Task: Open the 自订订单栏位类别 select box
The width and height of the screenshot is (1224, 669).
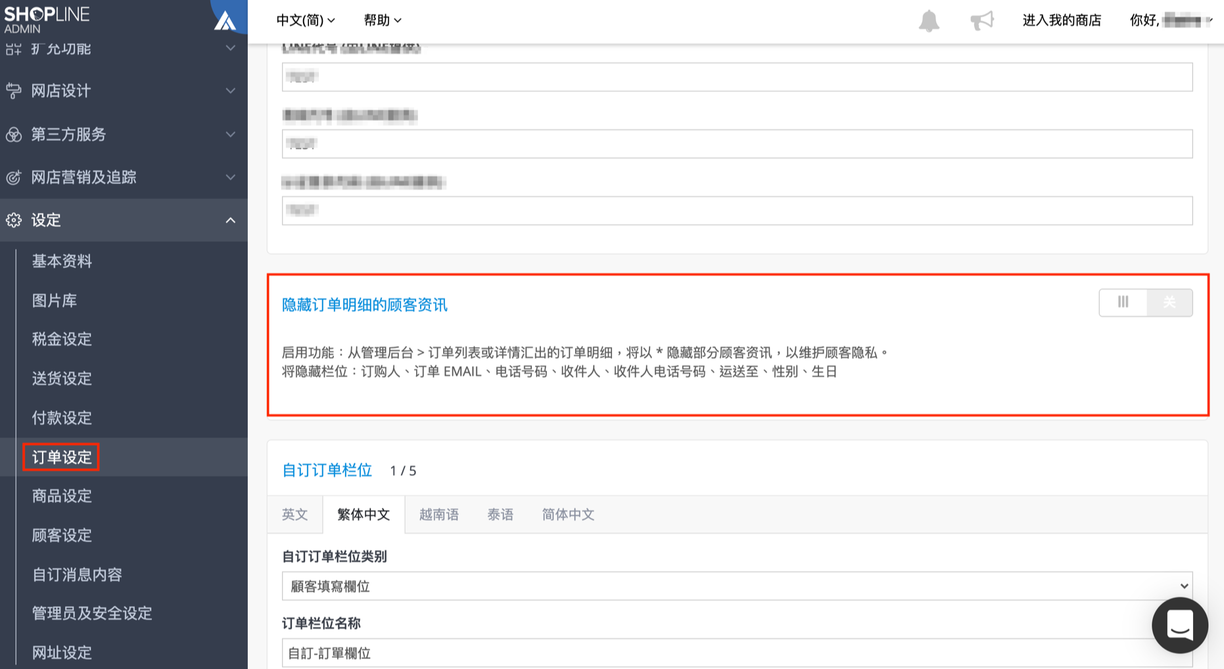Action: point(737,586)
